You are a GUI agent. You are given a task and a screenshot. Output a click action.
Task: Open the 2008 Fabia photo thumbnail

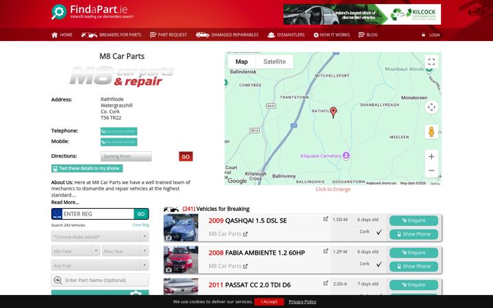tap(181, 259)
